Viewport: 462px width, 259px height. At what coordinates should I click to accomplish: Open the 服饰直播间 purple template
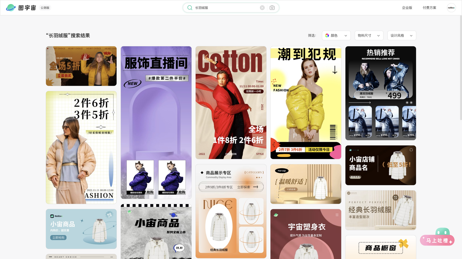coord(156,122)
